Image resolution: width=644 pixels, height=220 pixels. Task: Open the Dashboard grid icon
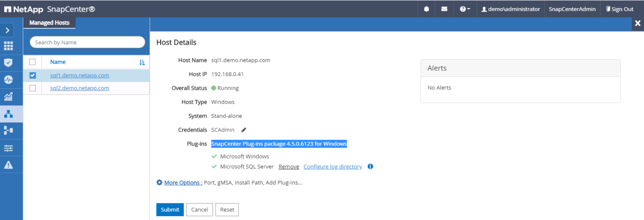[8, 46]
